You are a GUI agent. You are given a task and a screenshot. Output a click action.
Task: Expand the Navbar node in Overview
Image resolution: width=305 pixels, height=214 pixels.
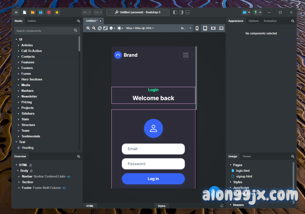coord(19,177)
